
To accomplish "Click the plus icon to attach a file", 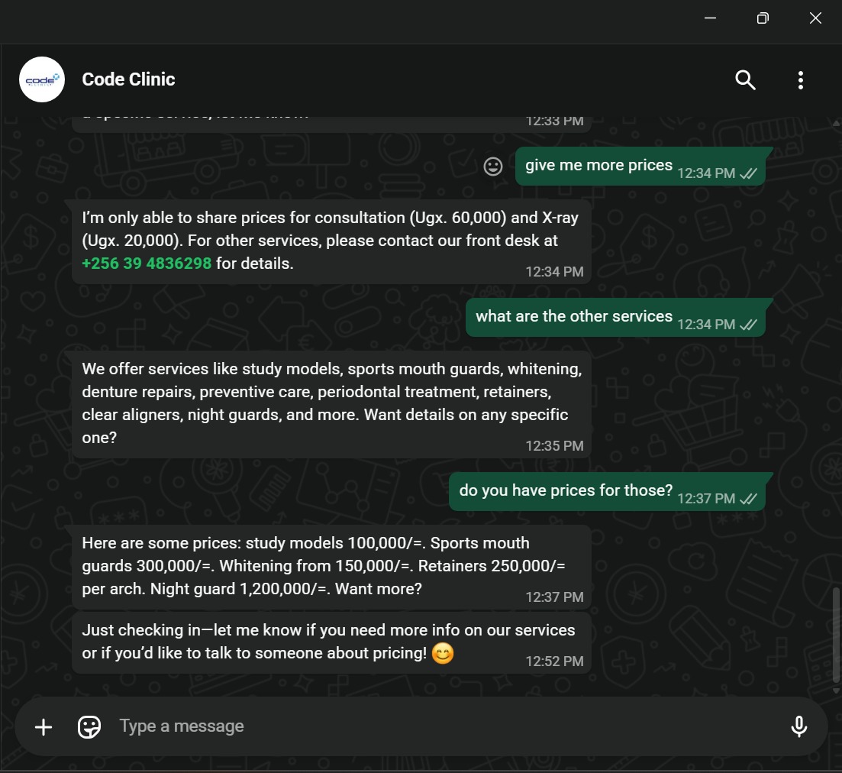I will pyautogui.click(x=44, y=726).
